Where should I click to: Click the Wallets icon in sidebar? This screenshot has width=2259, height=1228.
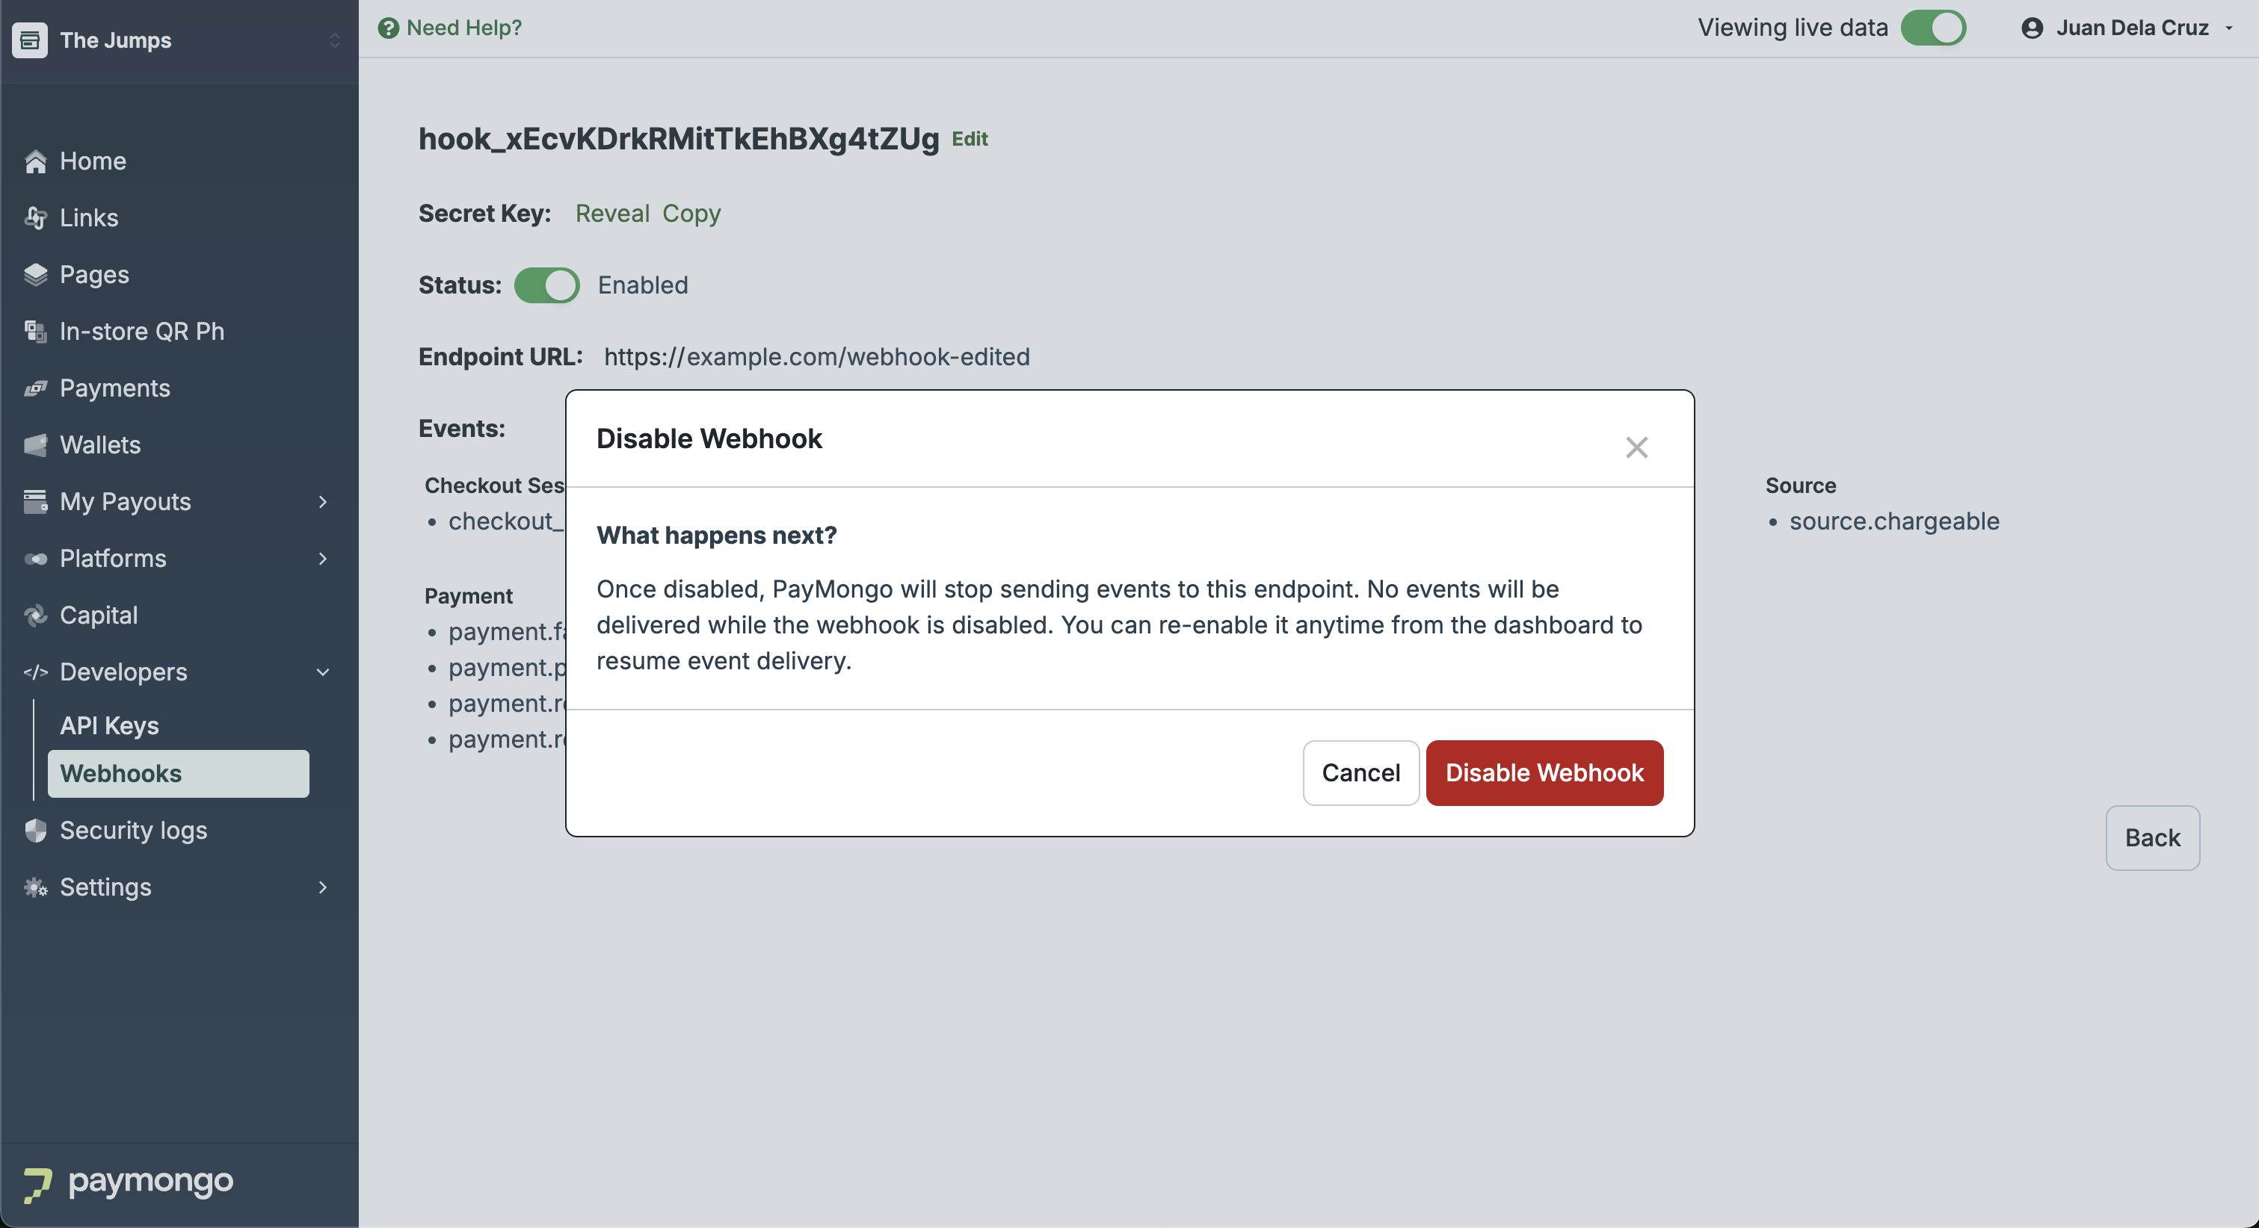[x=35, y=445]
